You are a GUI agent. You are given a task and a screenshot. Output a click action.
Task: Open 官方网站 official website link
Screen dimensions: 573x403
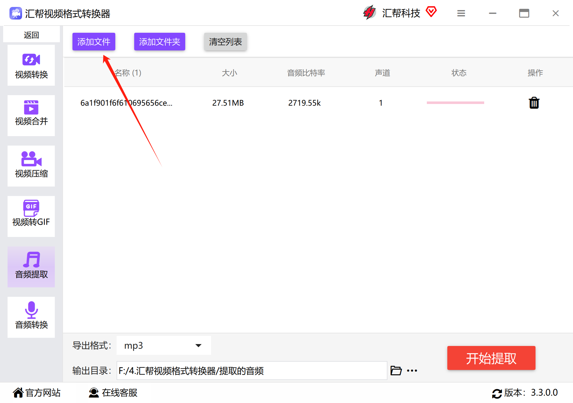pos(37,393)
